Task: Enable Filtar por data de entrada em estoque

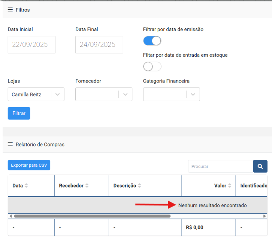Action: pyautogui.click(x=152, y=67)
